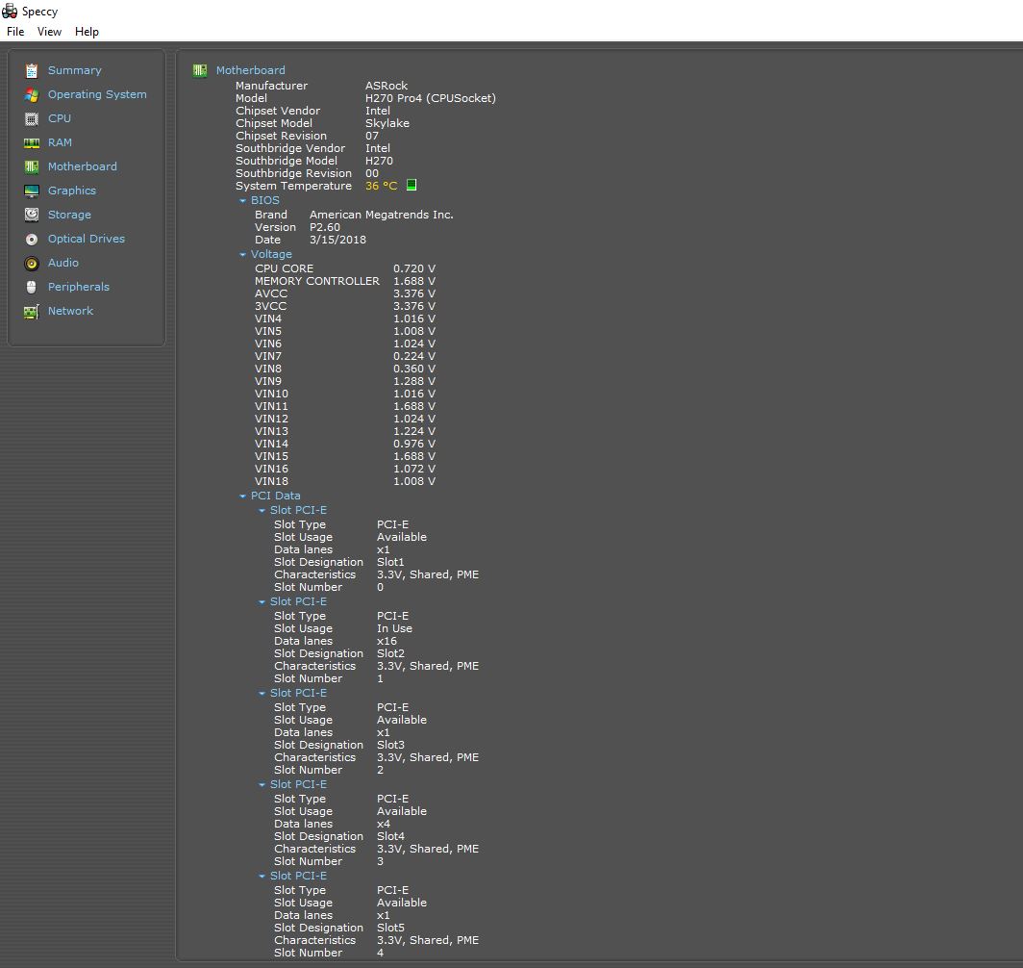Collapse the BIOS section
Screen dimensions: 1023x968
click(243, 201)
